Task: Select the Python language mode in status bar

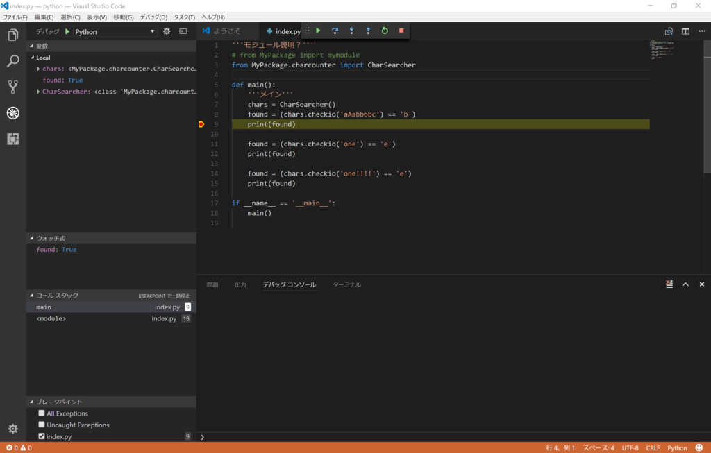Action: click(x=677, y=447)
